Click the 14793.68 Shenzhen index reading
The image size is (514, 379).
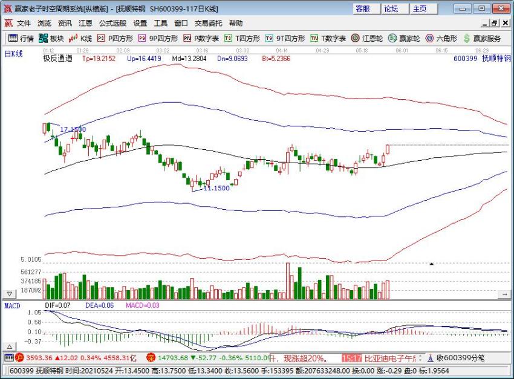point(173,358)
